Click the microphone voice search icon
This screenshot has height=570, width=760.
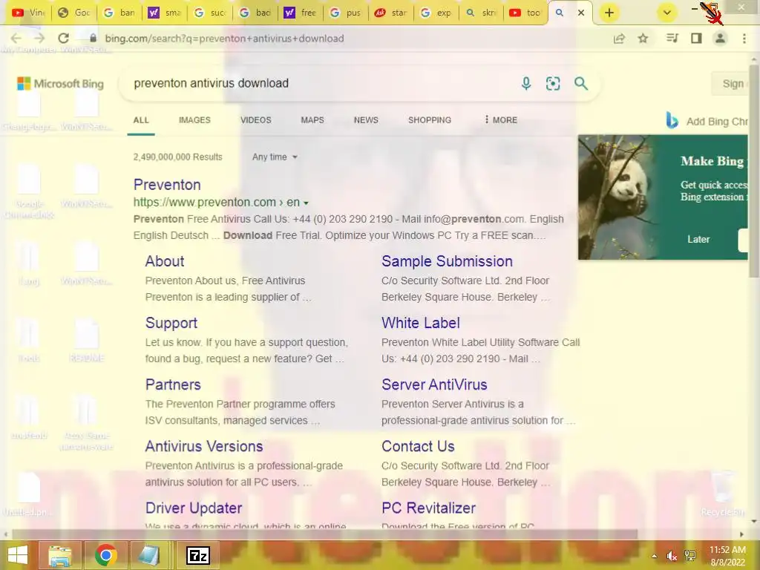click(526, 83)
